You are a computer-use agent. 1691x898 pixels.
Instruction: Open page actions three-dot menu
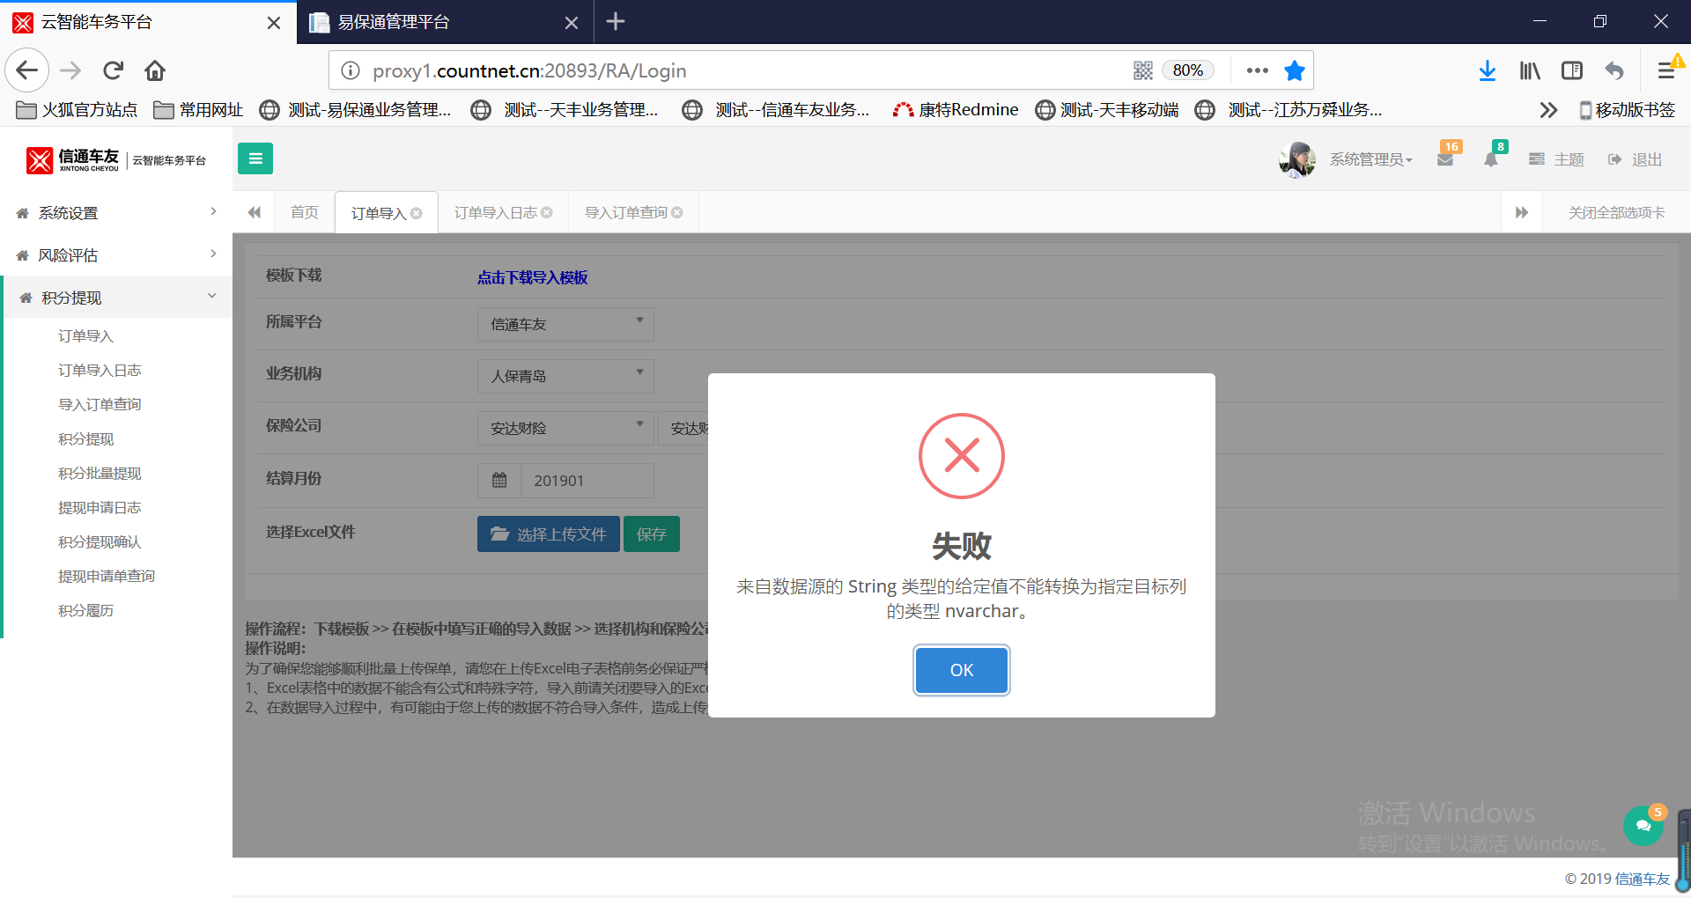tap(1258, 70)
